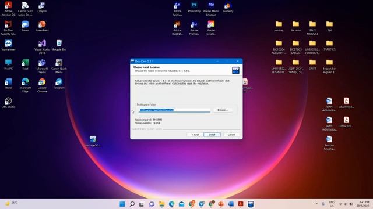
Task: Select the Canon Quick Menu icon
Action: point(59,66)
